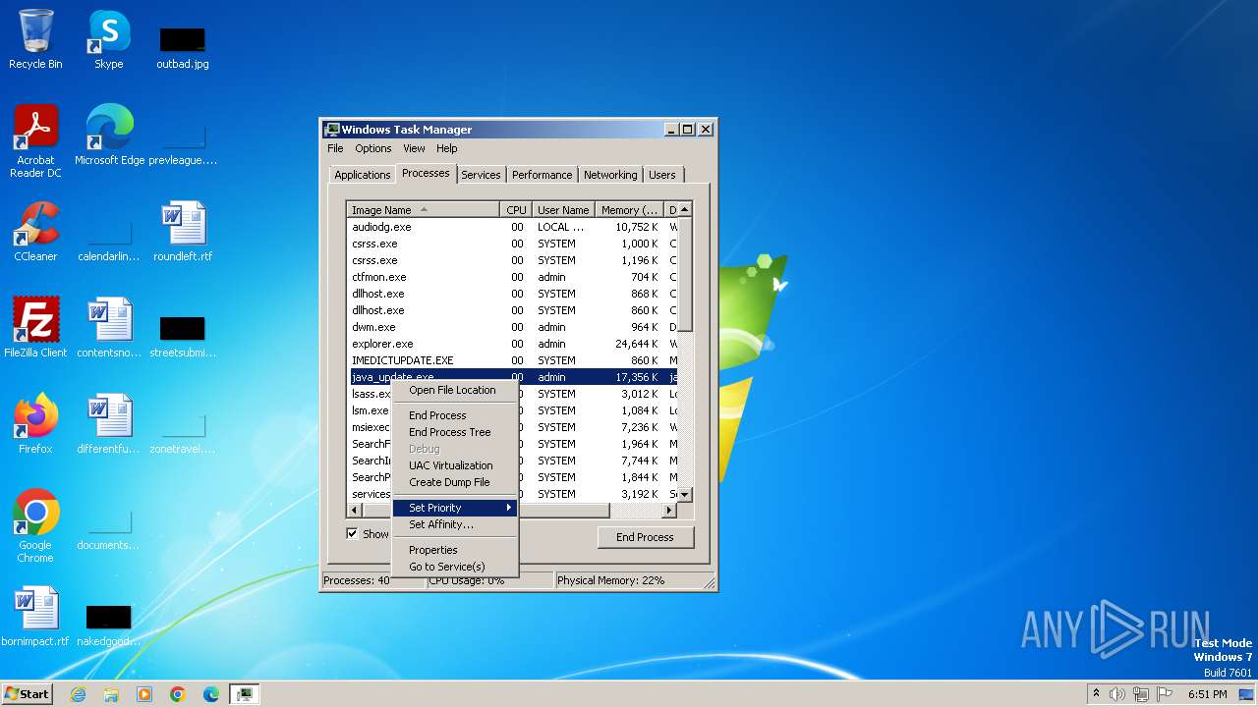Open outbad.jpg desktop file

(x=183, y=47)
